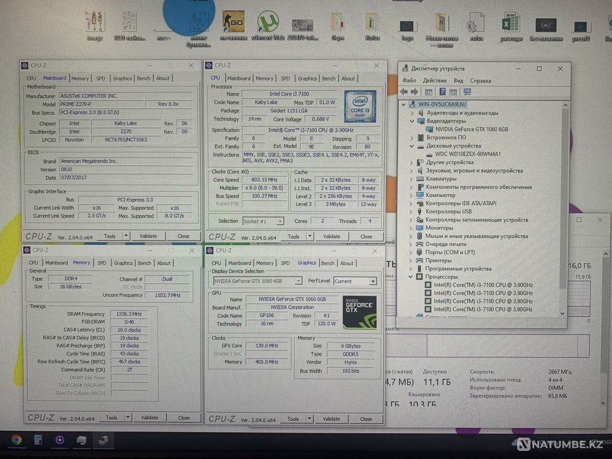612x459 pixels.
Task: Expand the Контроллеры USB node
Action: tap(411, 212)
